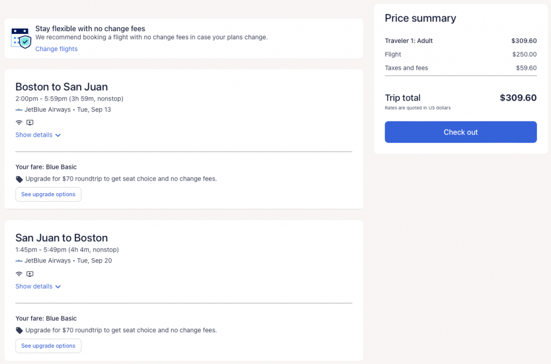Click Wi-Fi icon on San Juan to Boston flight
Viewport: 551px width, 364px height.
19,274
